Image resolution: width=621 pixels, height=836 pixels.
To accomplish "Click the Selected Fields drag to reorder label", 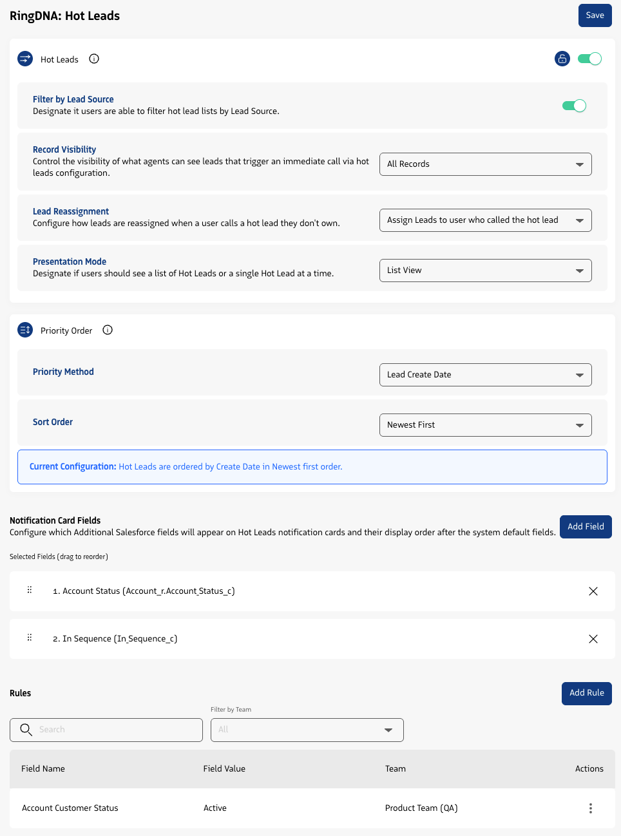I will tap(59, 556).
